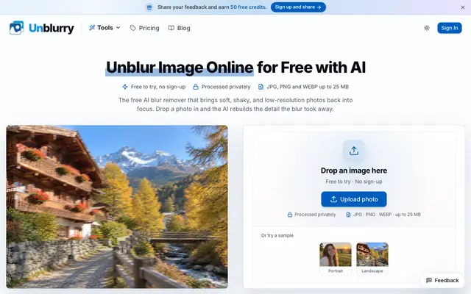Click the Unblurry logo icon
This screenshot has width=471, height=294.
[16, 28]
